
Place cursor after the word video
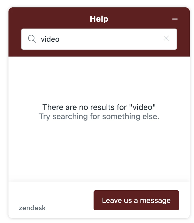point(60,39)
